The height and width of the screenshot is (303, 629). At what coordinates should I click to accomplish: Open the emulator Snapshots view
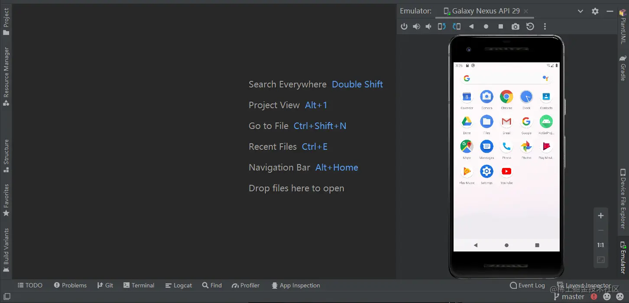click(x=530, y=26)
